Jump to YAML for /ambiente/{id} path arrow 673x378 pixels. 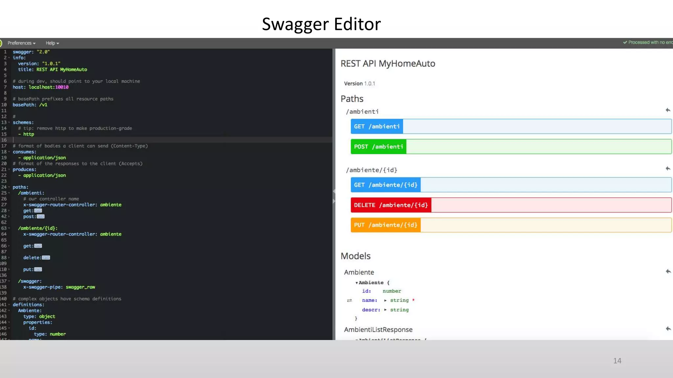[x=668, y=169]
